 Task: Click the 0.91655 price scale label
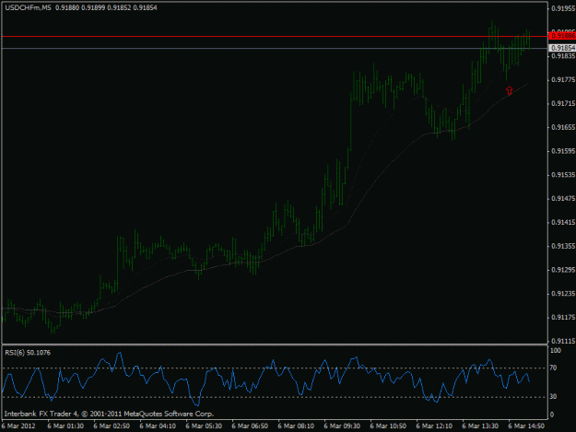click(x=563, y=127)
